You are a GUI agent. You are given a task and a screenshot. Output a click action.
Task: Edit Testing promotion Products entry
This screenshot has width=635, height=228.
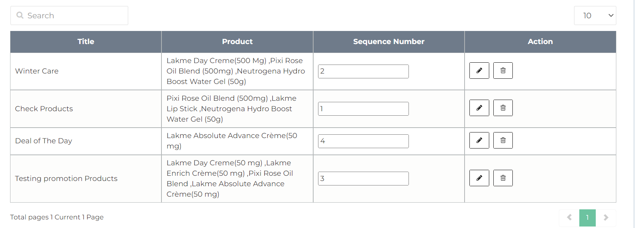(x=479, y=178)
